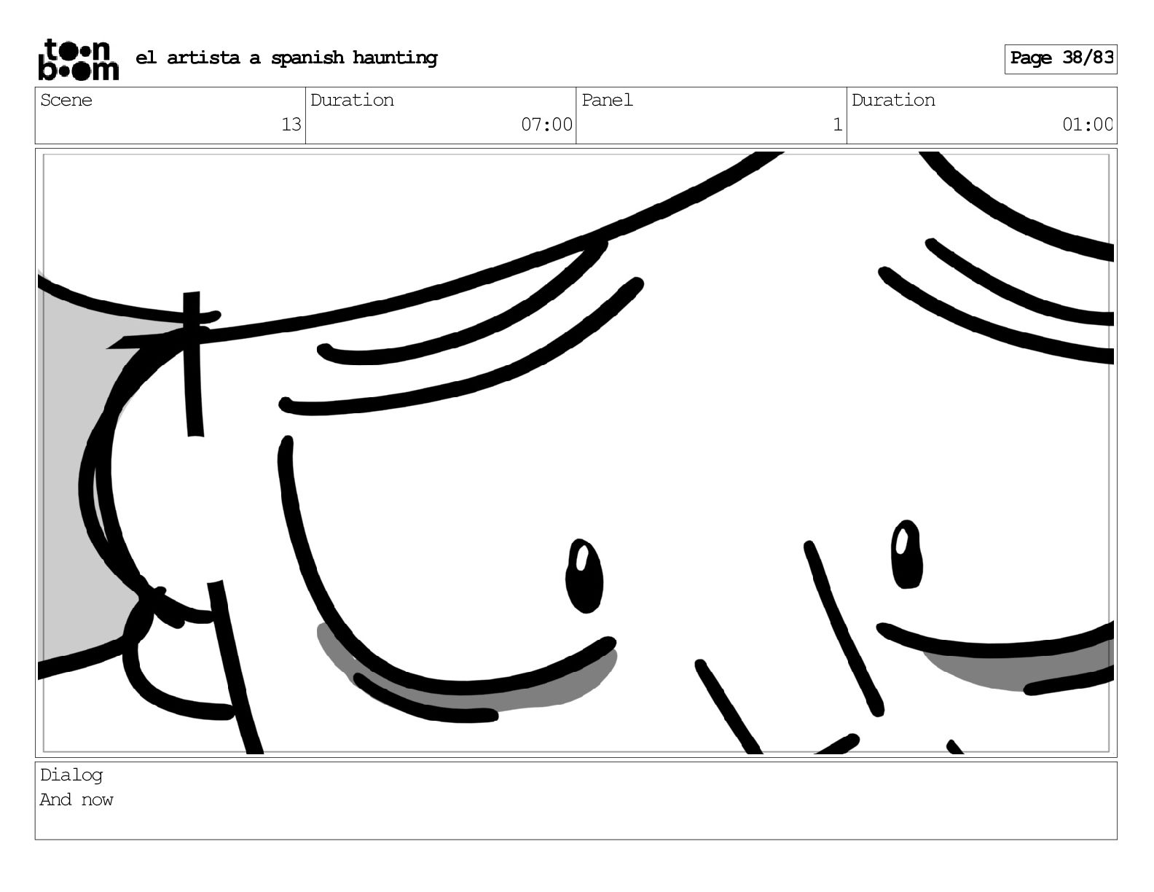Click panel duration value '01:00'
Image resolution: width=1154 pixels, height=892 pixels.
click(1088, 125)
